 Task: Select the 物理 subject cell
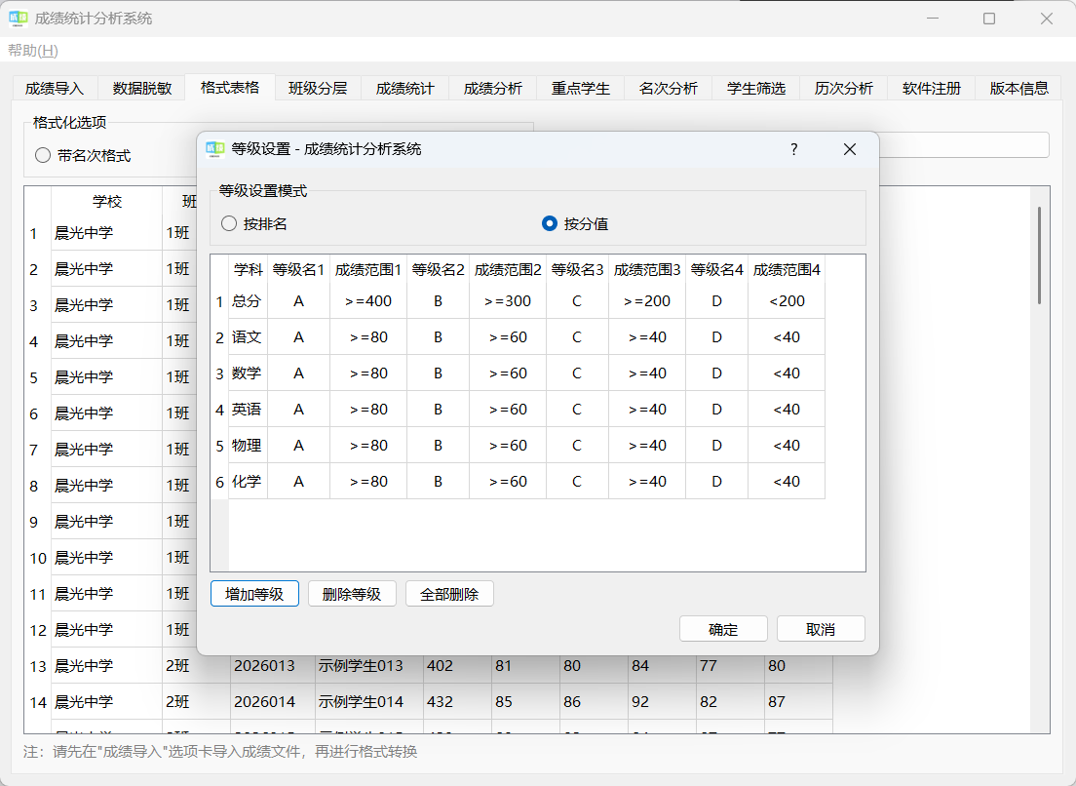(248, 445)
